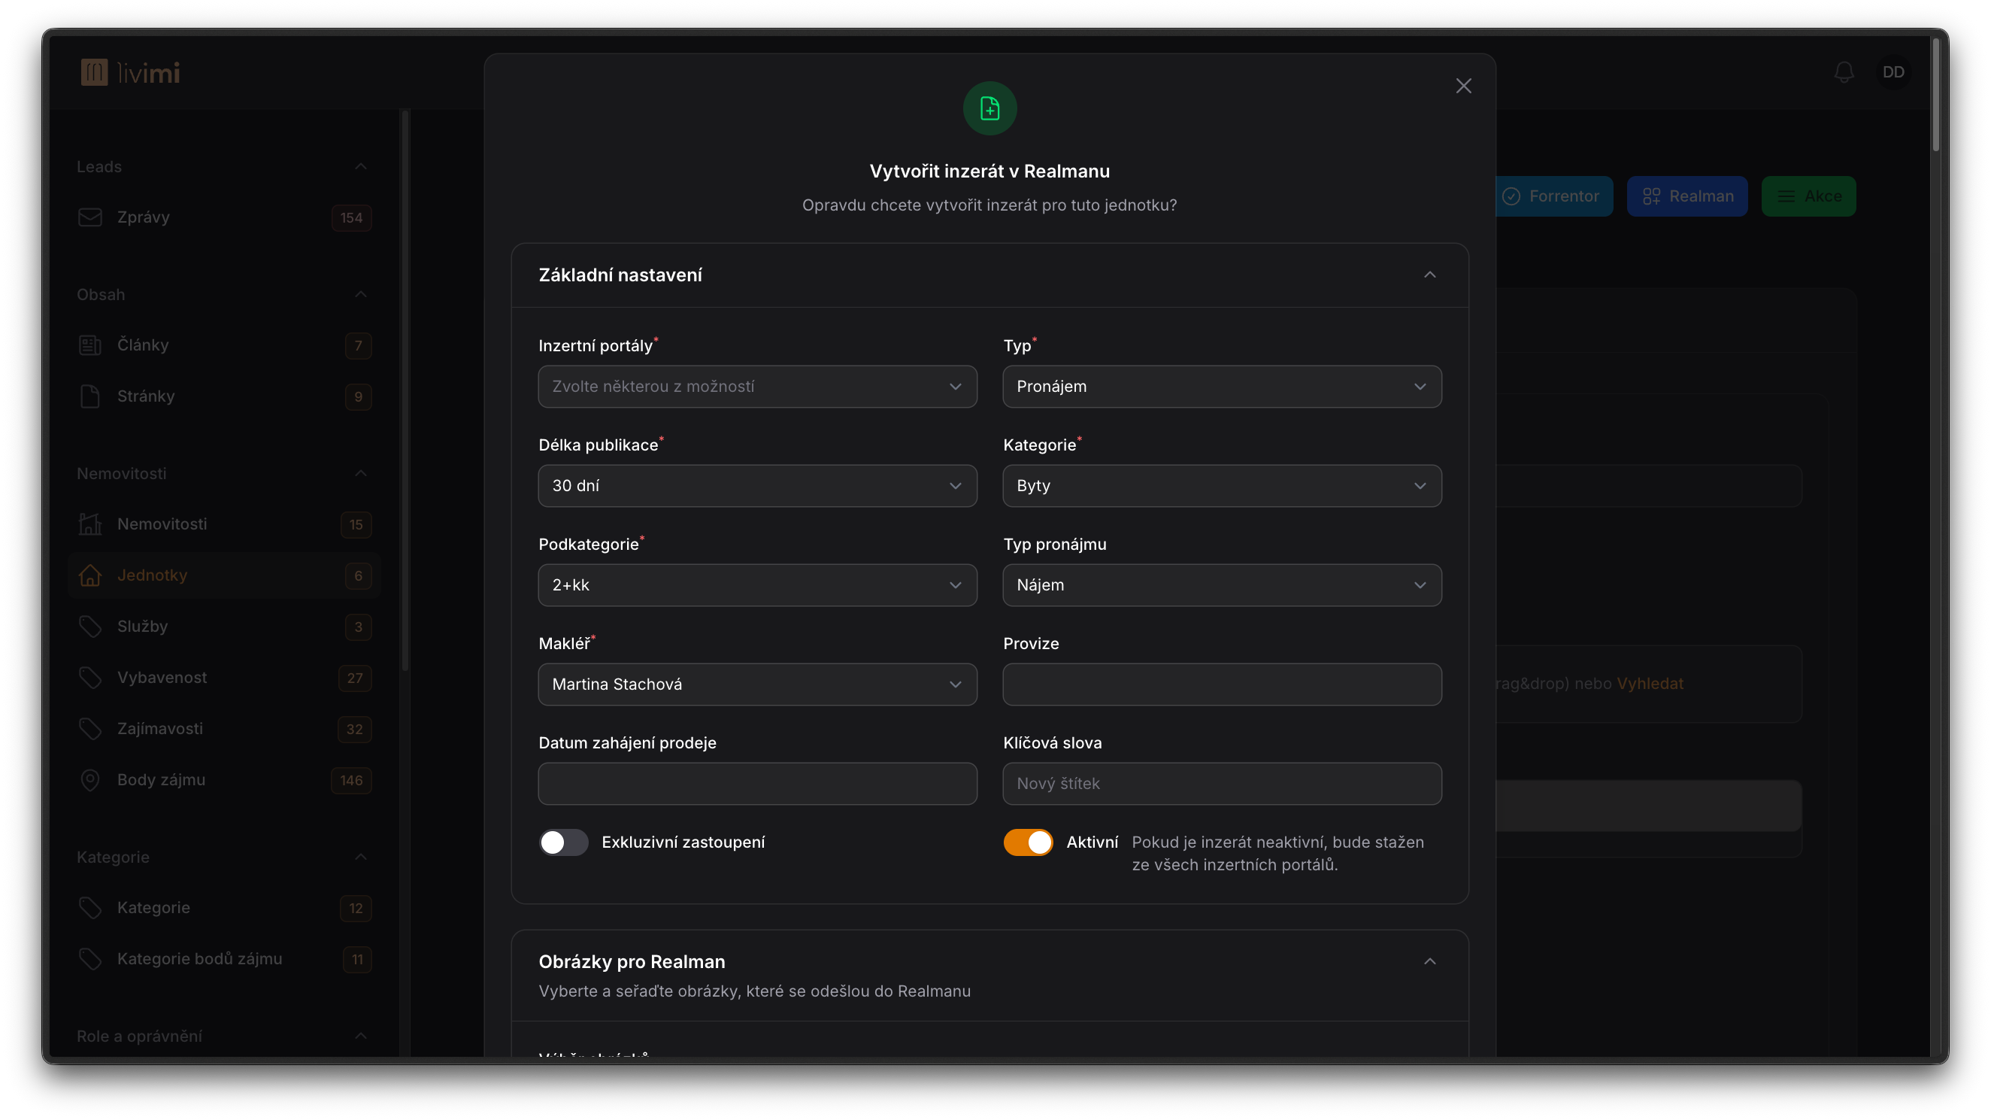The width and height of the screenshot is (1991, 1120).
Task: Open the Akce button menu
Action: [1808, 196]
